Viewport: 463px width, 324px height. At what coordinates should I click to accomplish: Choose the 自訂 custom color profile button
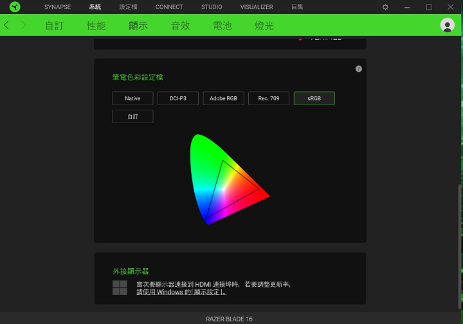[x=132, y=117]
